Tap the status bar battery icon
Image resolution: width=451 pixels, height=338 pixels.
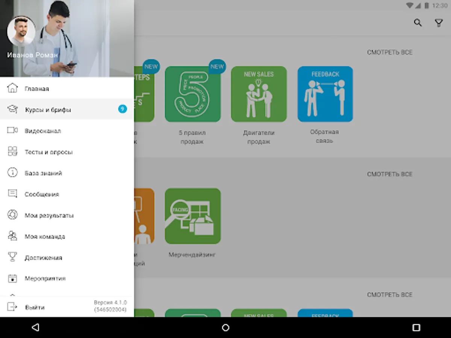pyautogui.click(x=426, y=6)
